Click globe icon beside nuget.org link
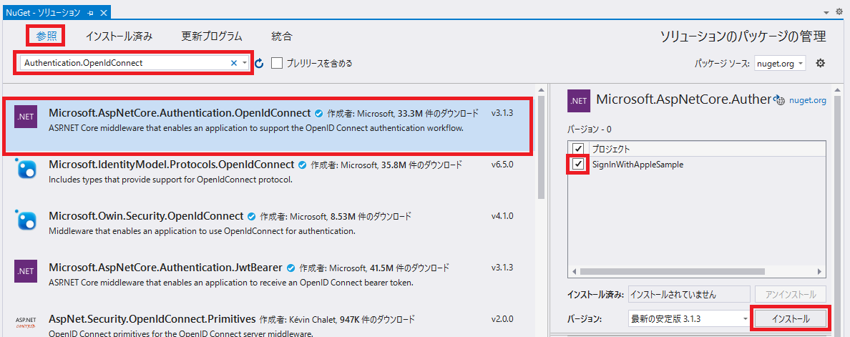 tap(780, 99)
